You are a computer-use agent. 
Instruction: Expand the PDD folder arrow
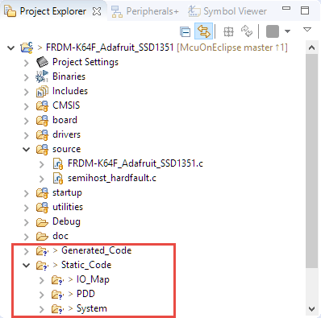coord(42,295)
